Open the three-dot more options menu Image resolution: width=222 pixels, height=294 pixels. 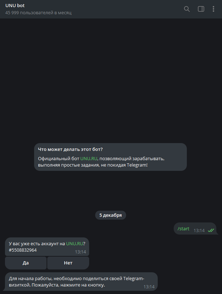click(x=213, y=9)
